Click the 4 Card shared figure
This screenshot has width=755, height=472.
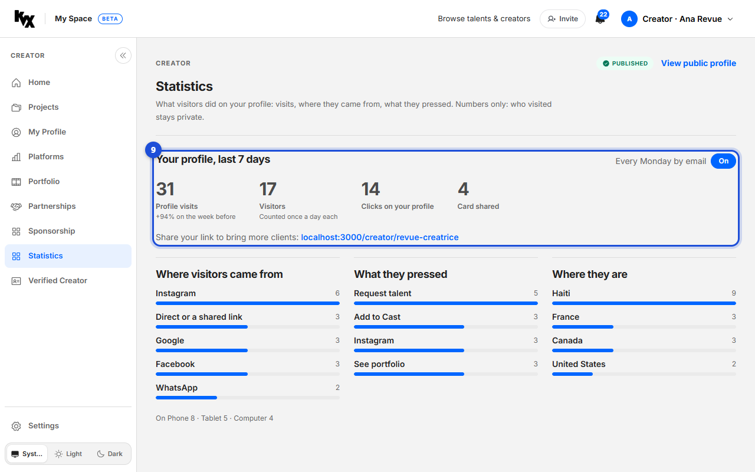pyautogui.click(x=463, y=189)
